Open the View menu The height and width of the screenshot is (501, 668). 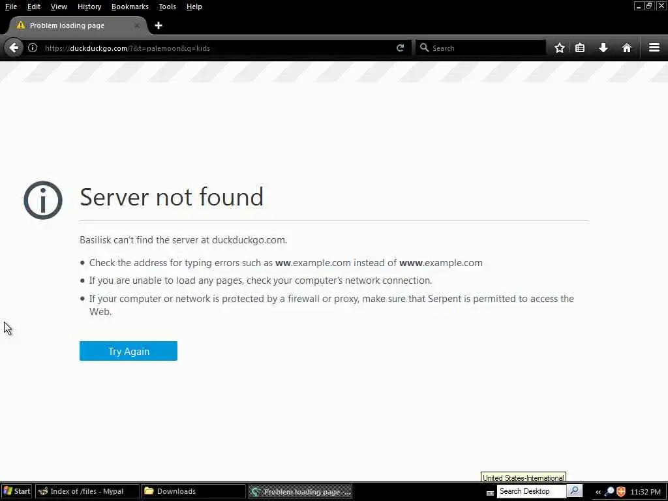(59, 7)
